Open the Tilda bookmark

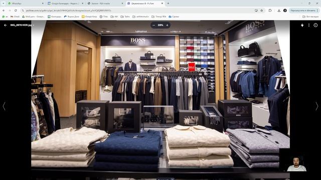point(104,16)
